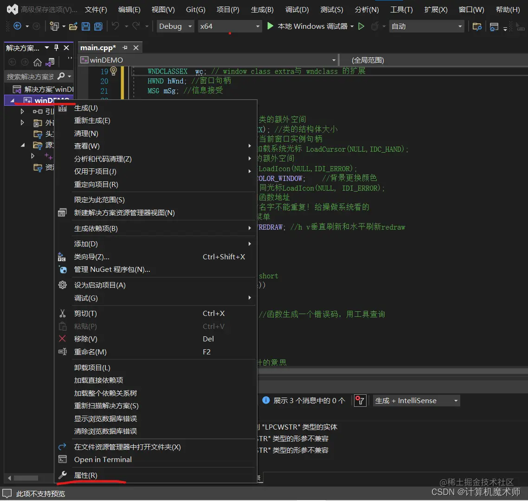Screen dimensions: 528x501
Task: Open the 调试(D) menu in menu bar
Action: point(296,9)
